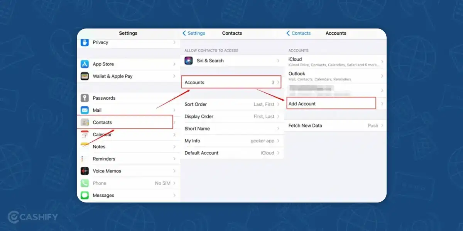
Task: Tap the 'geeker app' My Info value
Action: pos(262,141)
